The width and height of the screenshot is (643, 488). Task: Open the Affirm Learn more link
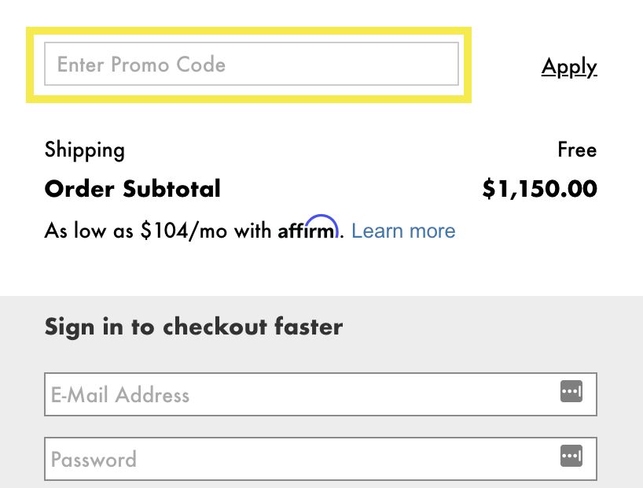(x=403, y=231)
